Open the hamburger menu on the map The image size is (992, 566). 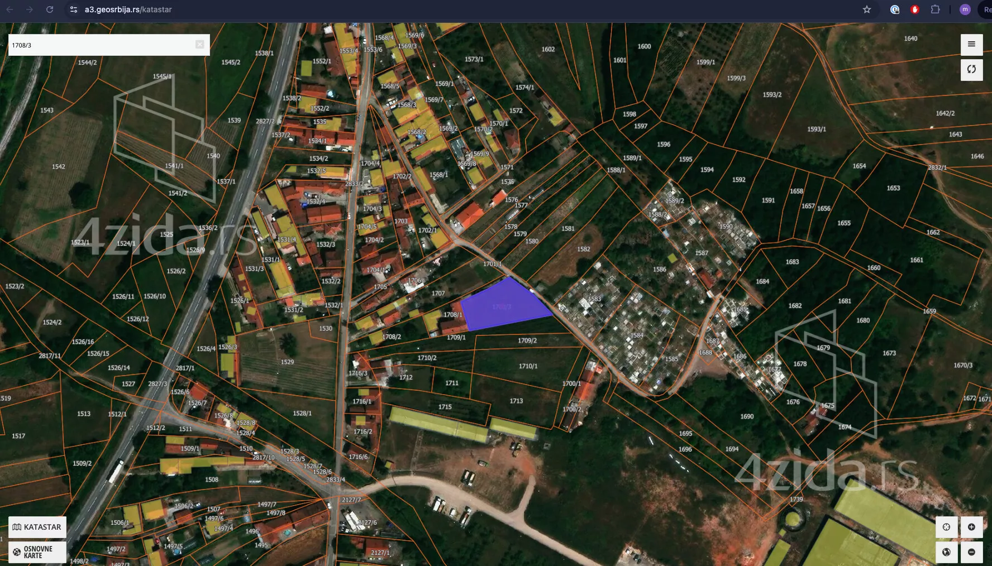pos(971,45)
